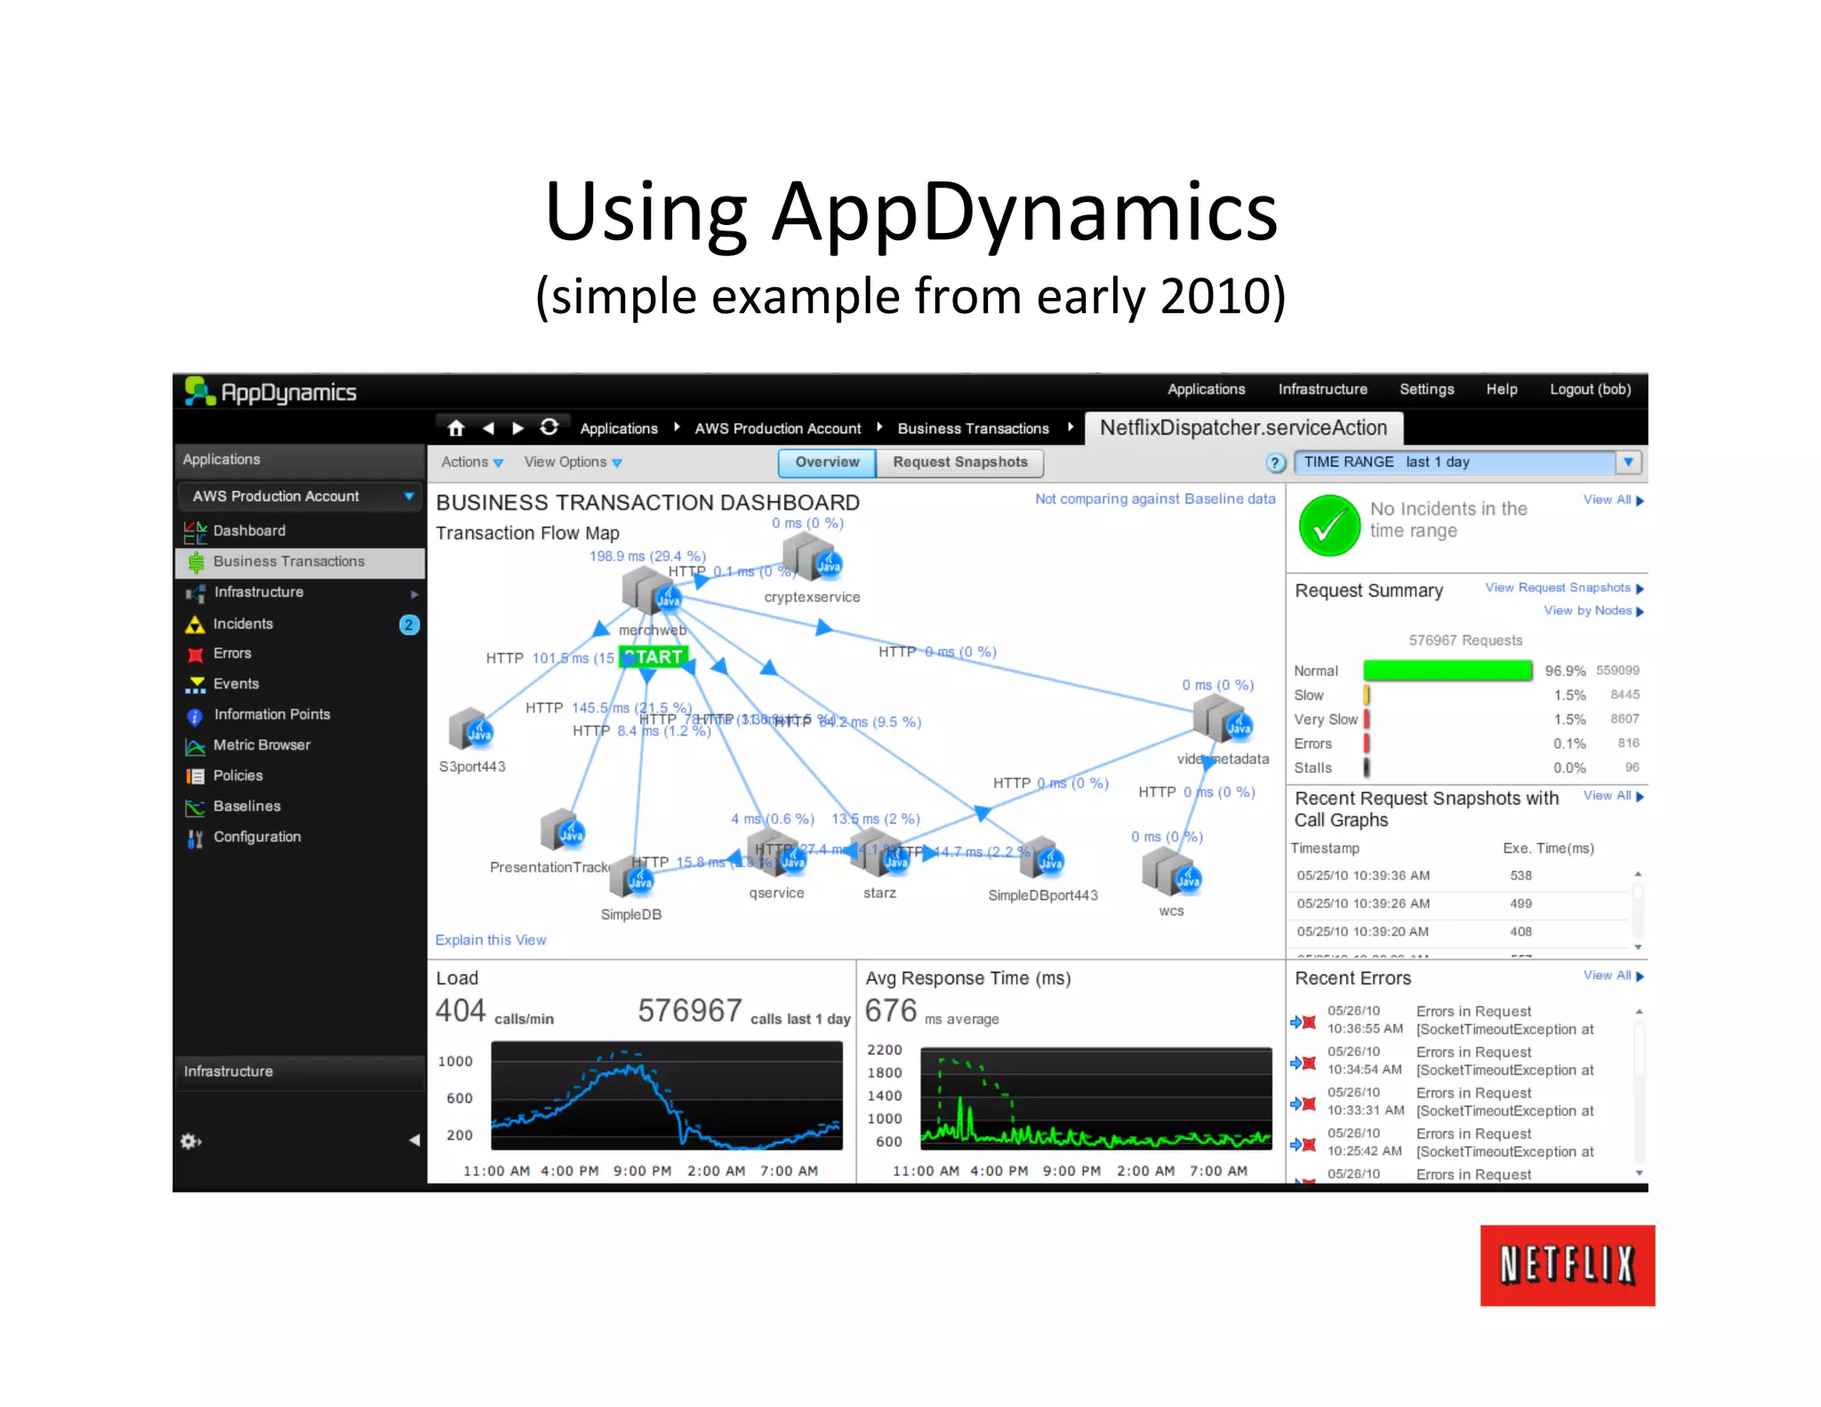
Task: Click the Policies sidebar icon
Action: click(195, 776)
